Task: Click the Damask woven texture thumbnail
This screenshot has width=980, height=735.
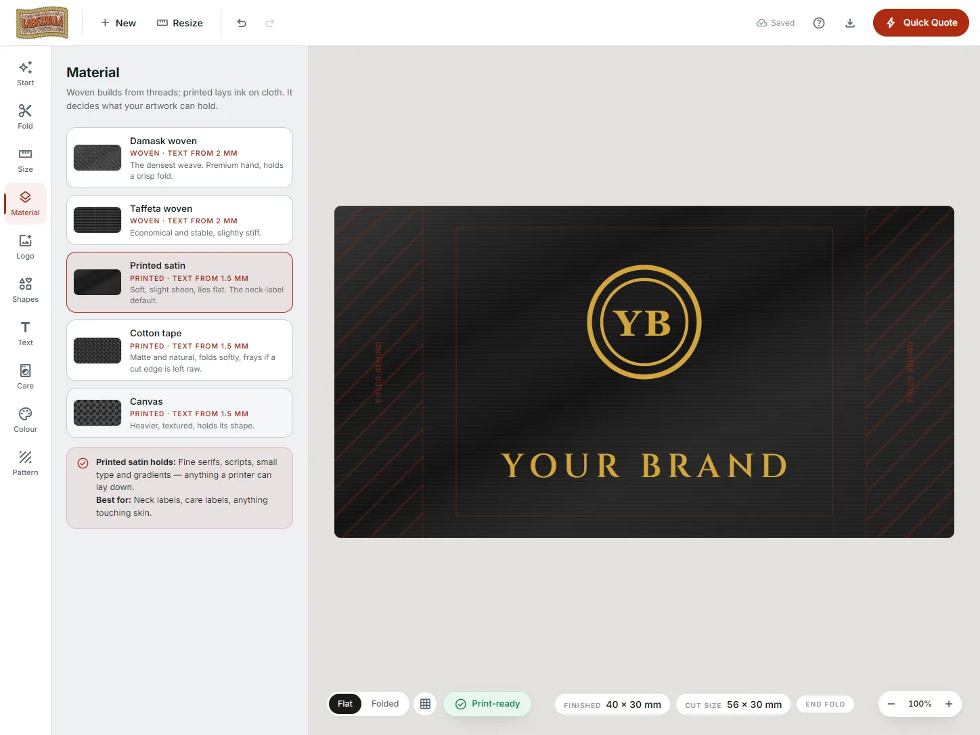Action: click(x=97, y=158)
